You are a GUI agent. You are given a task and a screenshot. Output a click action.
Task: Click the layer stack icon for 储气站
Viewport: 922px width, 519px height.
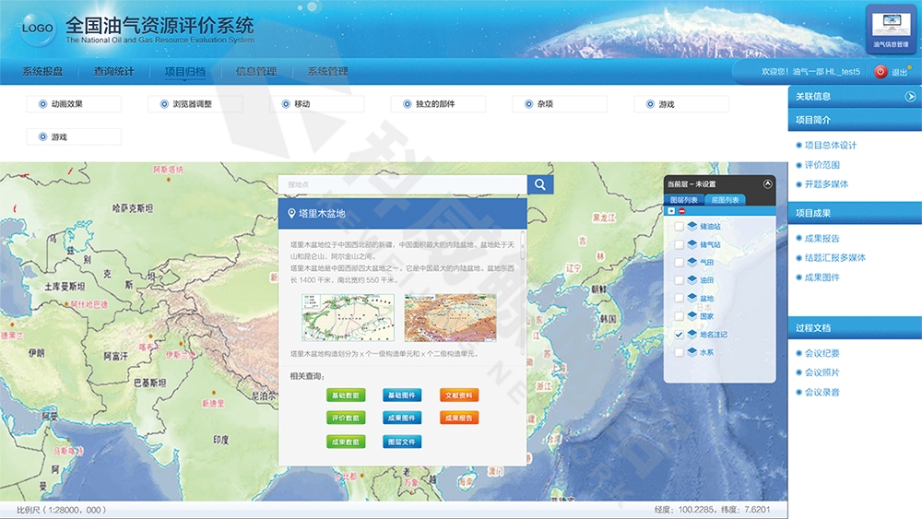[x=692, y=244]
